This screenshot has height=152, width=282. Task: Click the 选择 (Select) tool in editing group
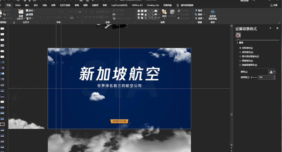pyautogui.click(x=199, y=18)
